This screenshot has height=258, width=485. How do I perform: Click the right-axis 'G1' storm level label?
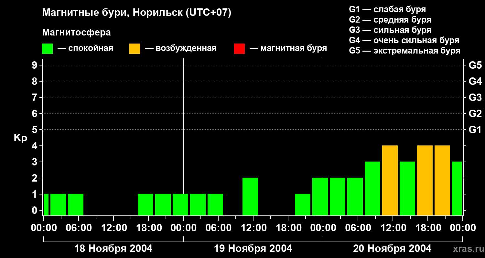pyautogui.click(x=475, y=130)
